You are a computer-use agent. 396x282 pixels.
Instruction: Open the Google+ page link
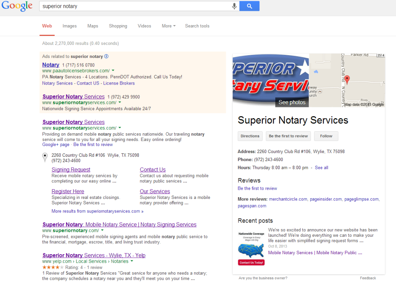coord(56,144)
